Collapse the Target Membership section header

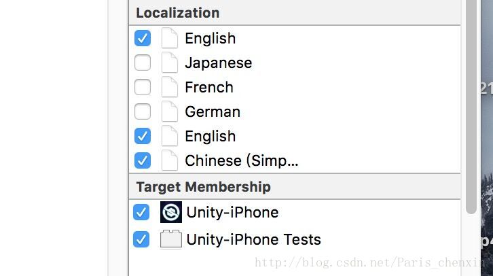click(x=203, y=187)
